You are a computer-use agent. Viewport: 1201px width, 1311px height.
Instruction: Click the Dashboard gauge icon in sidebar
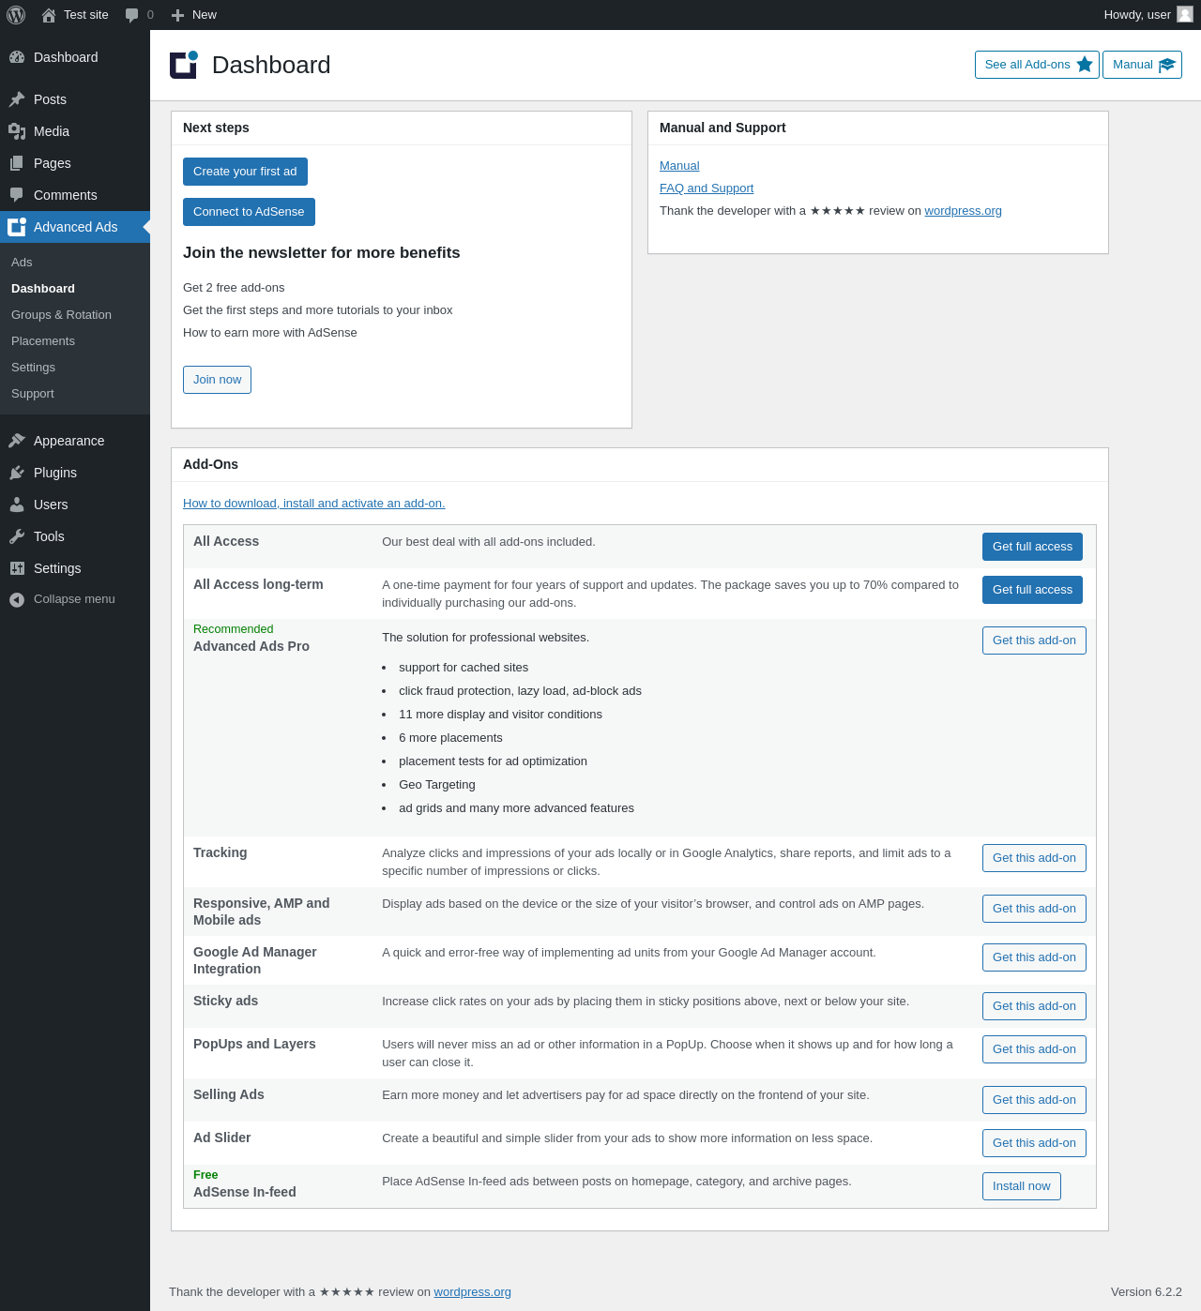point(17,57)
